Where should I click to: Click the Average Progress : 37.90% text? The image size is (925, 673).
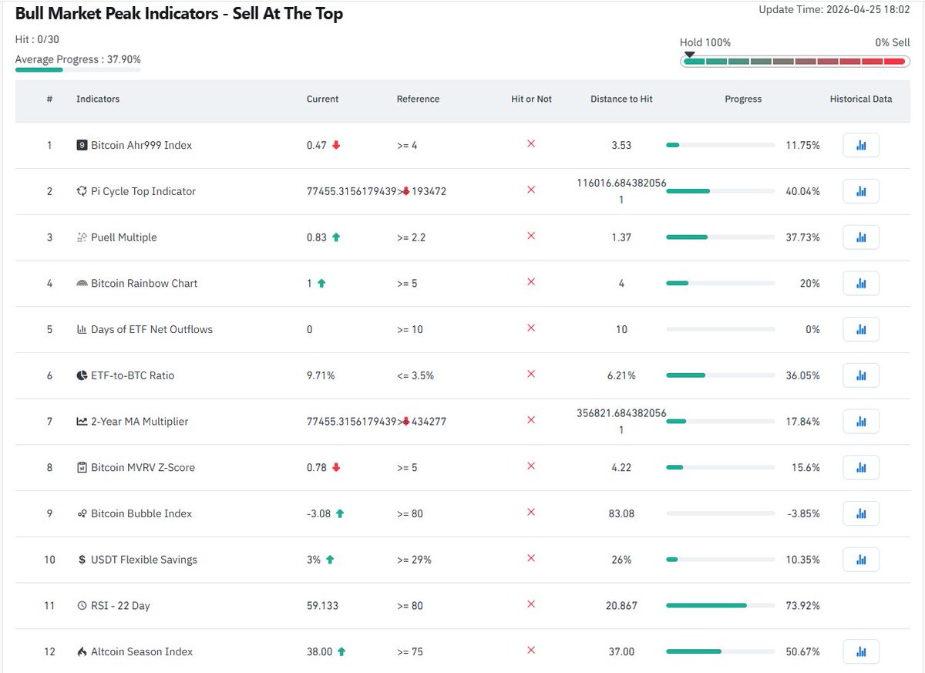click(78, 59)
